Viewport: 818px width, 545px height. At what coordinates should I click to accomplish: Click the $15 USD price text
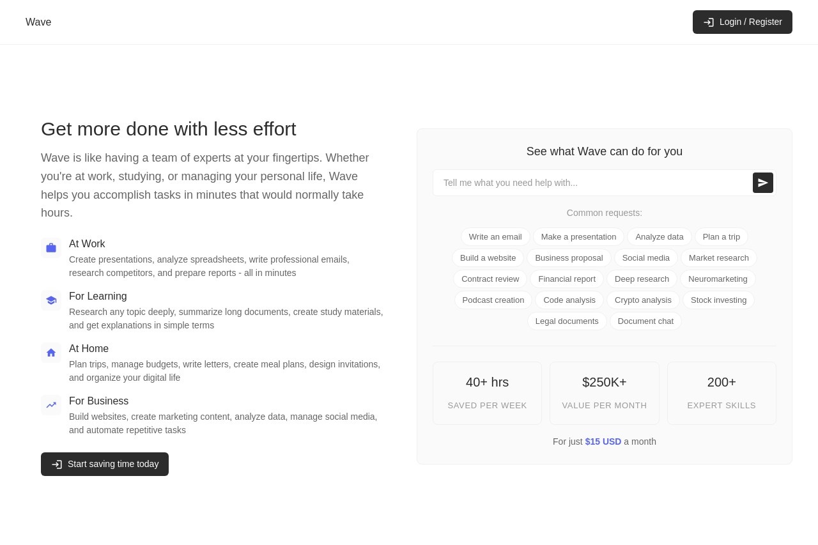point(603,441)
